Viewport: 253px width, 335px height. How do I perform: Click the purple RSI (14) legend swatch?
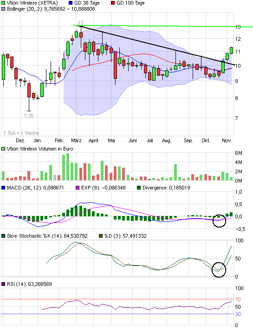point(3,284)
